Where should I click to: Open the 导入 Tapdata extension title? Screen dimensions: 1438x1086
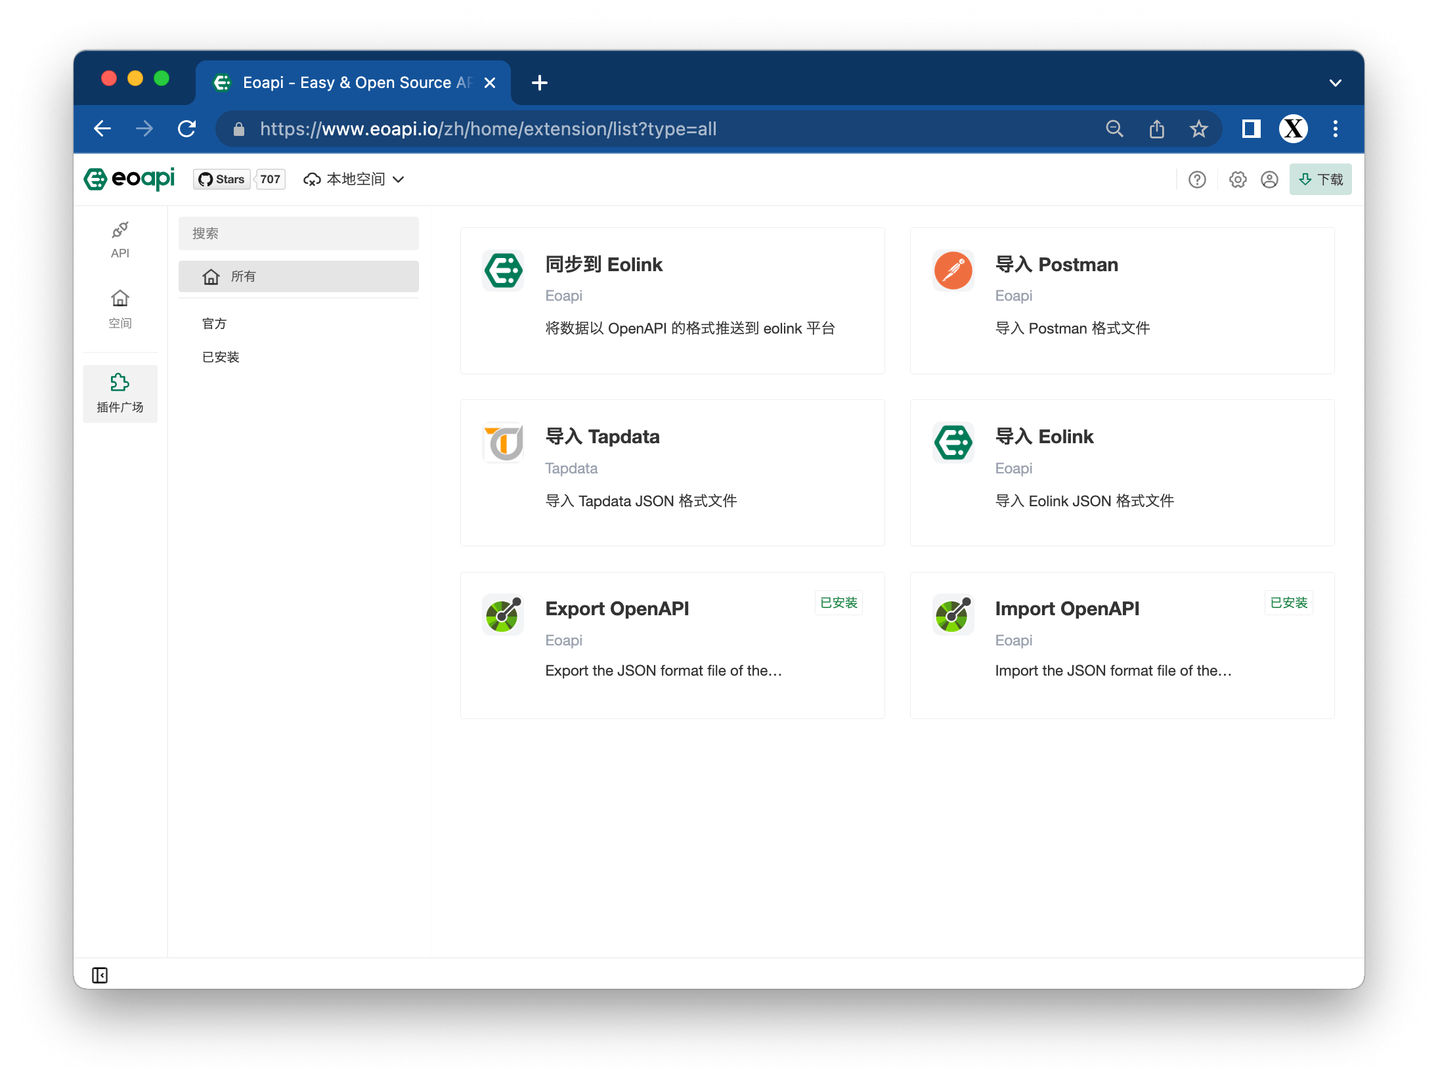click(x=602, y=436)
